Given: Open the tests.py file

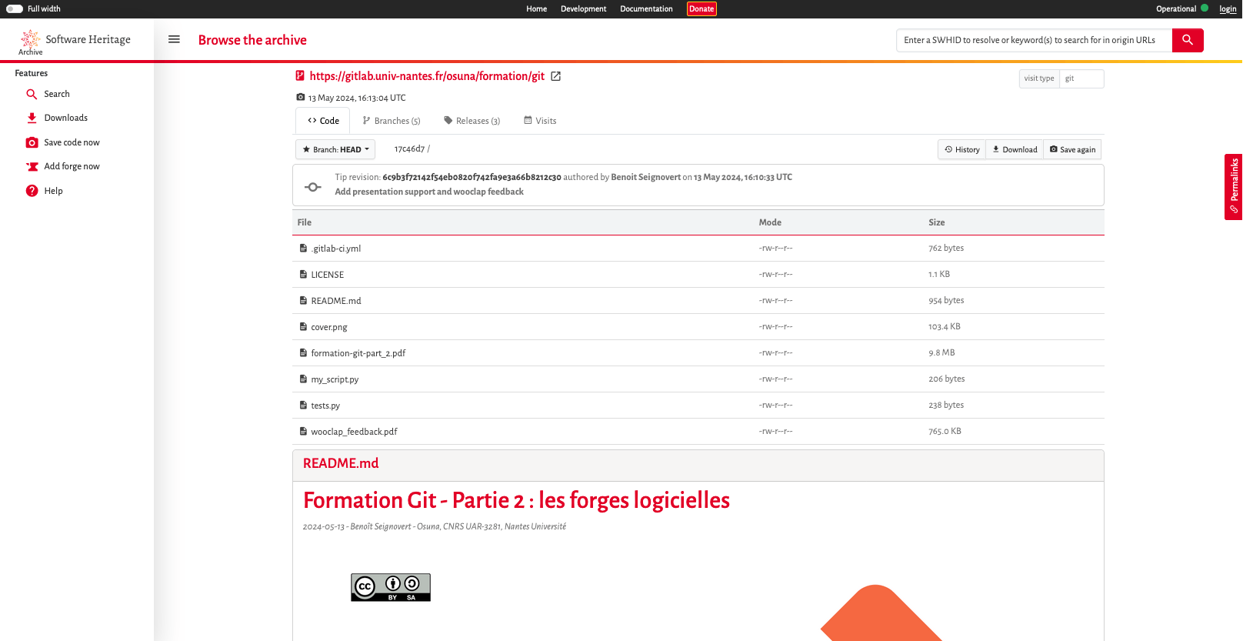Looking at the screenshot, I should (x=325, y=406).
